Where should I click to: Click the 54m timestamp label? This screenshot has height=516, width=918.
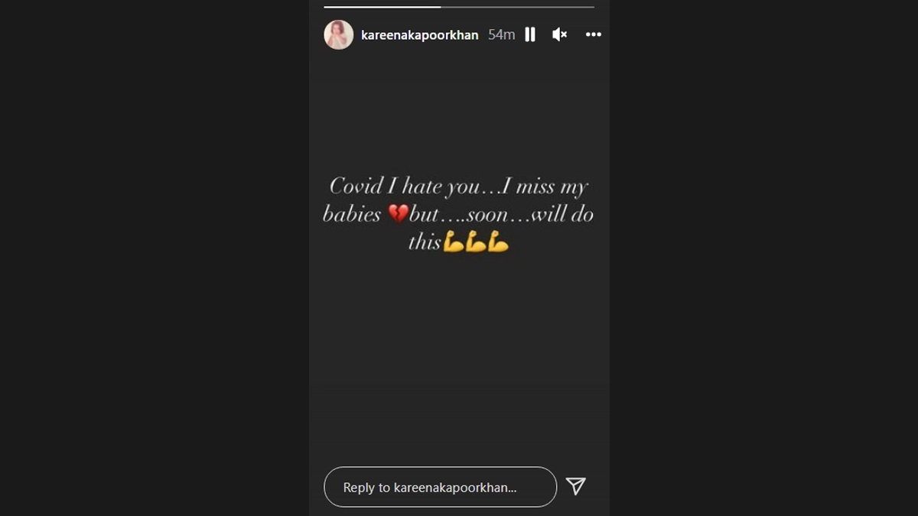502,35
